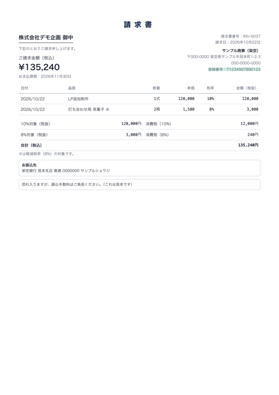Image resolution: width=279 pixels, height=395 pixels.
Task: Click the amount 3,000 in 茶菓子 row
Action: [x=252, y=109]
